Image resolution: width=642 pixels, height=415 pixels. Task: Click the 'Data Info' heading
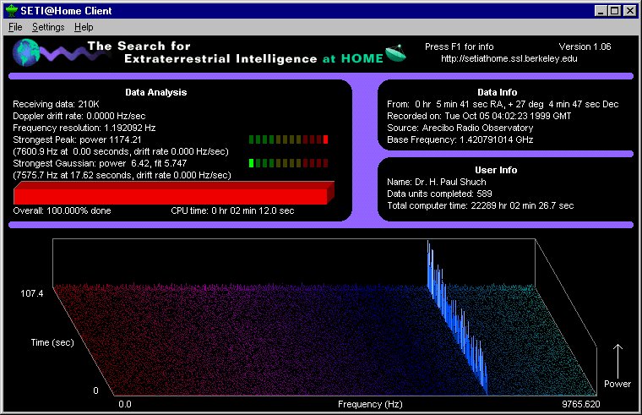(497, 92)
